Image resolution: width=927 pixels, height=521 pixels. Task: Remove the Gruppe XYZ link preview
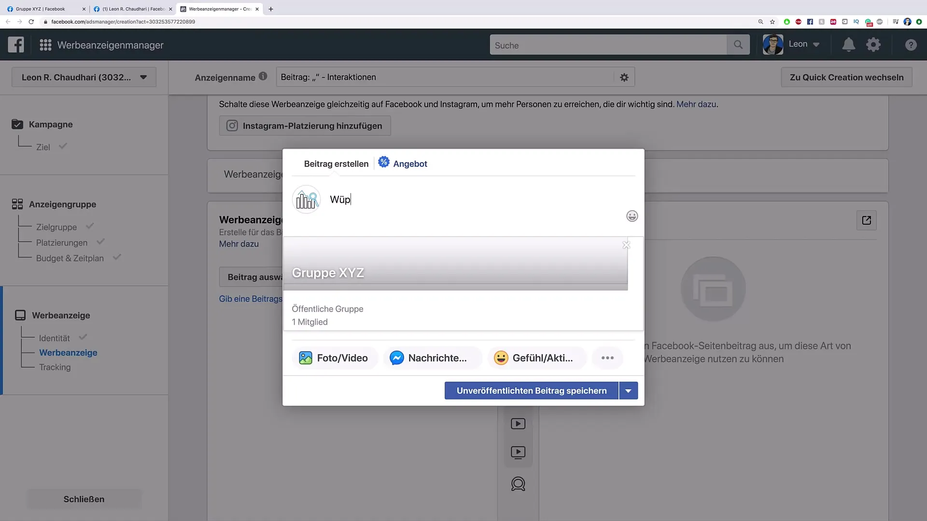pos(626,245)
